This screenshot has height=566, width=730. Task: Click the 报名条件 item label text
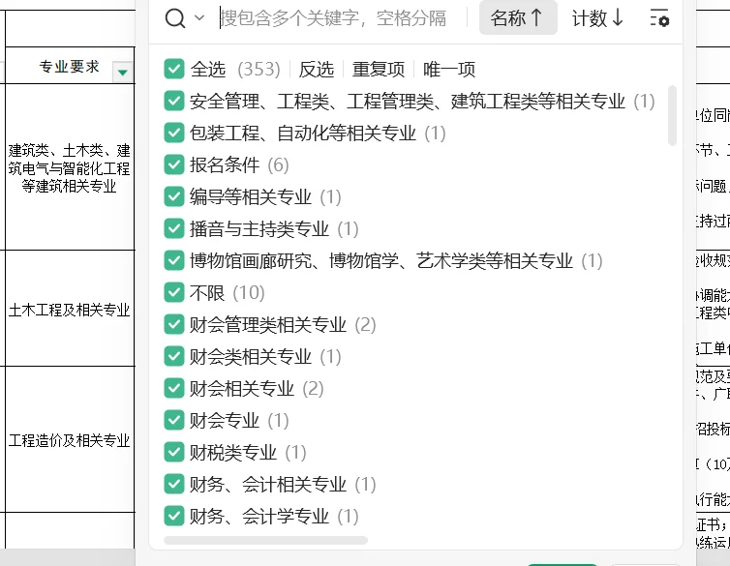click(225, 164)
